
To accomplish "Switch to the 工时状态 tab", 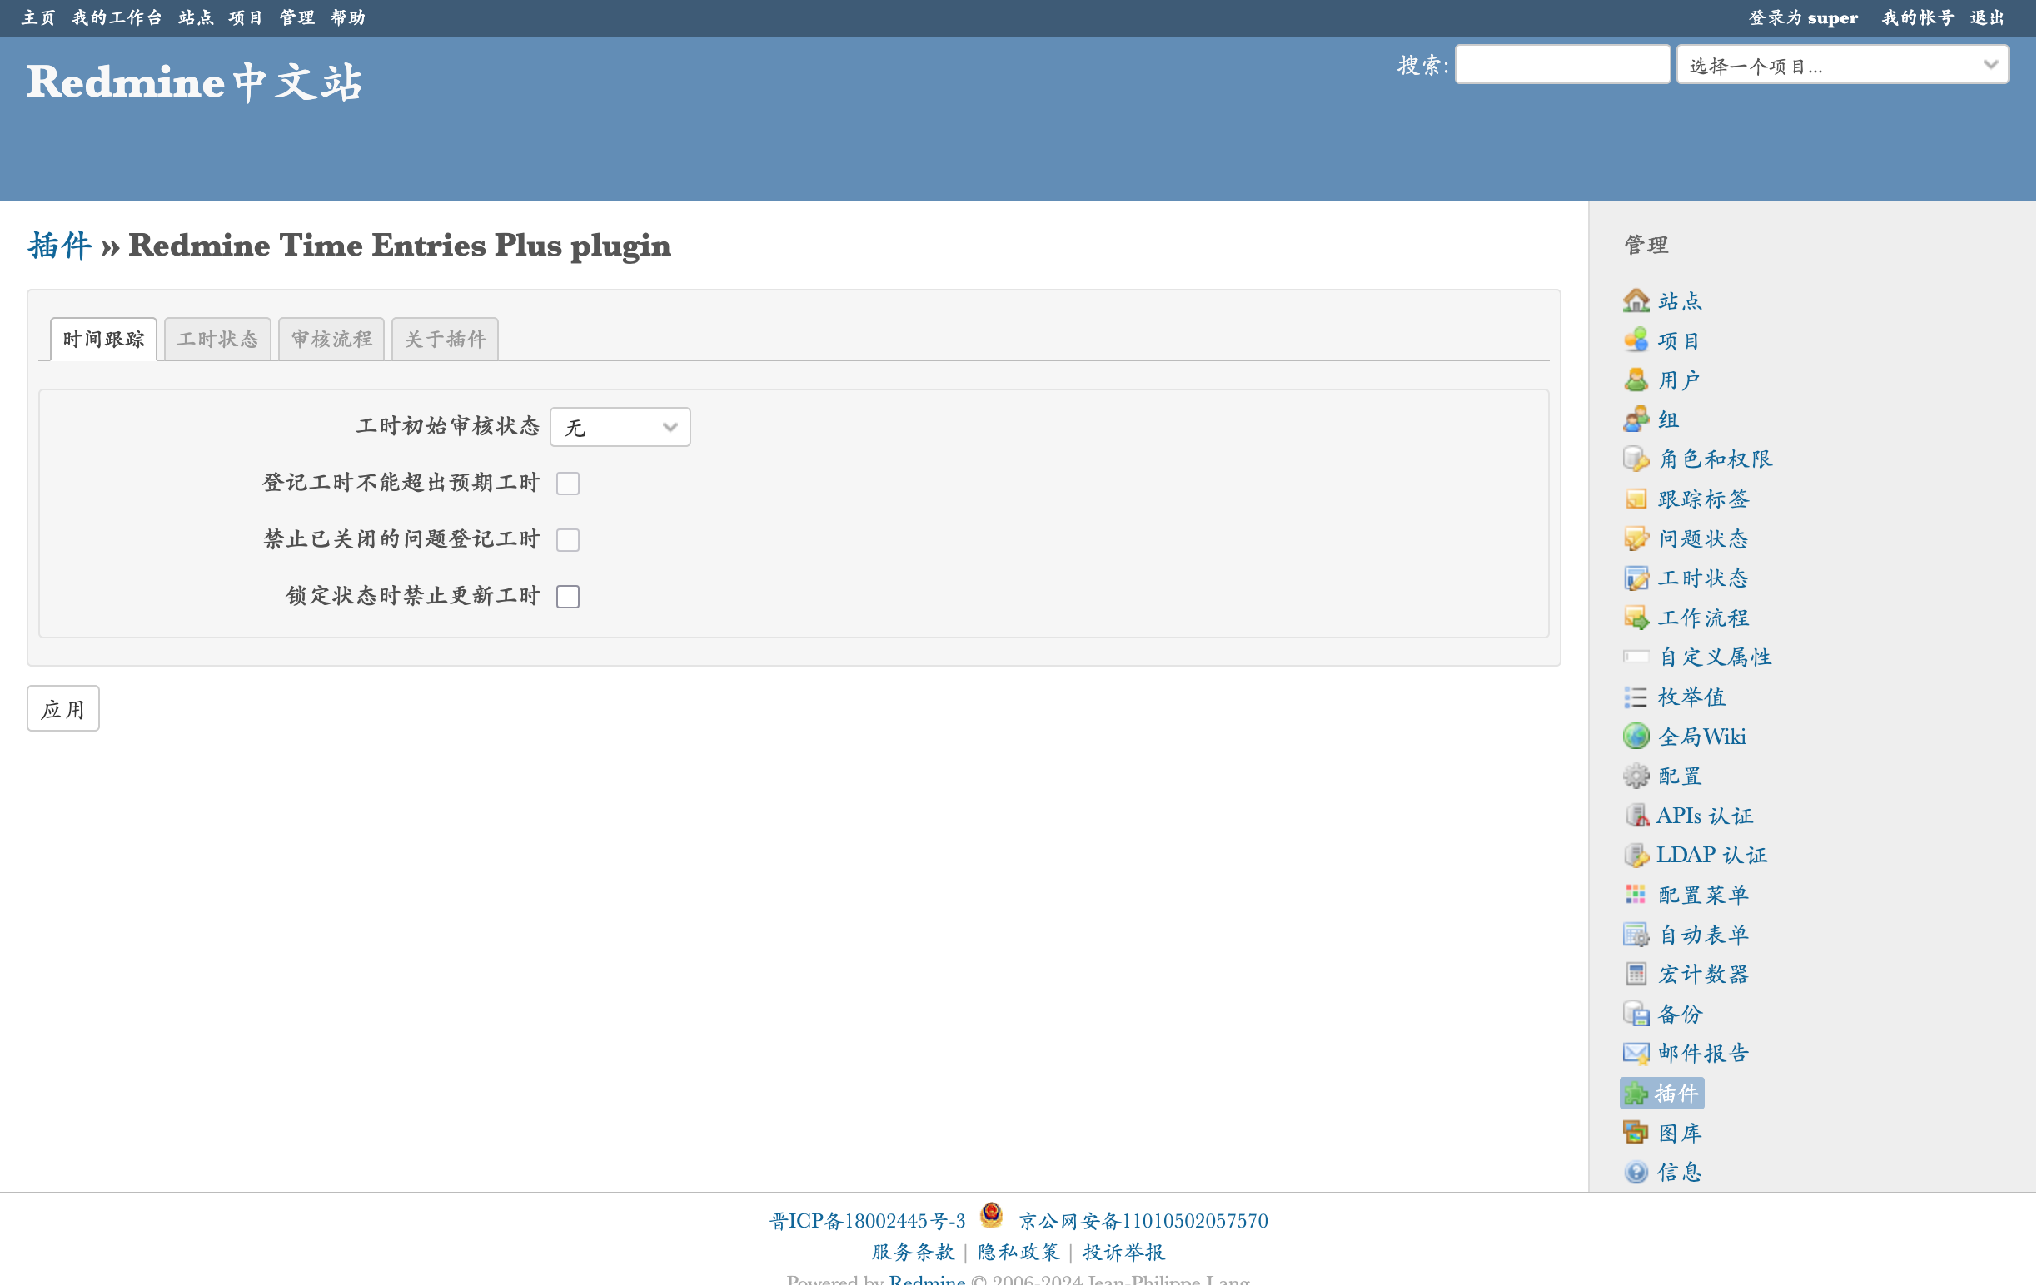I will pyautogui.click(x=217, y=339).
